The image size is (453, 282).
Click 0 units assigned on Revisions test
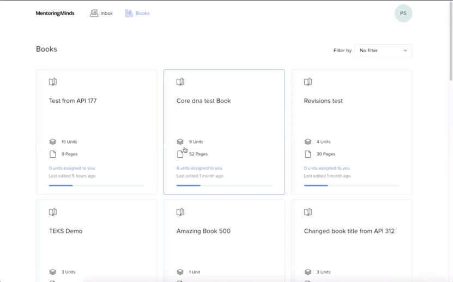(x=327, y=168)
